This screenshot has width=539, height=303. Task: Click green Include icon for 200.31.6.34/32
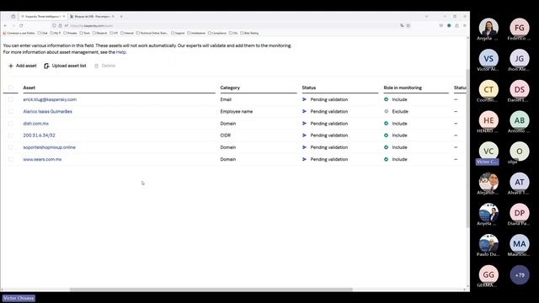click(386, 136)
